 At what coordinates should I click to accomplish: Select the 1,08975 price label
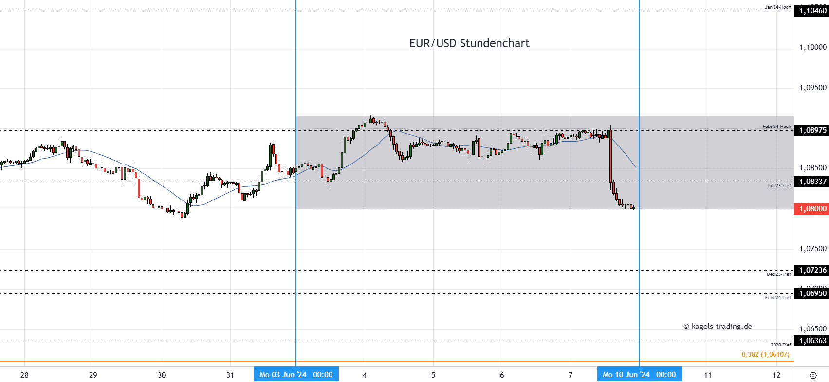[811, 130]
